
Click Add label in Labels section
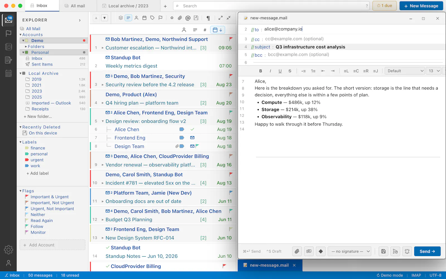[x=37, y=173]
